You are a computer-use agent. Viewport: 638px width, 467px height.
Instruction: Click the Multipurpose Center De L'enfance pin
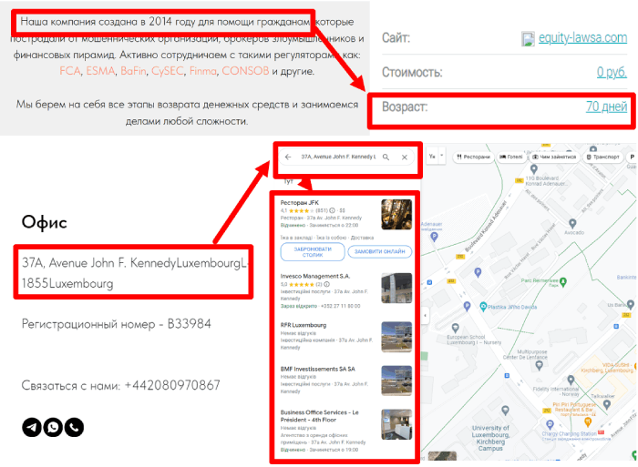[540, 366]
